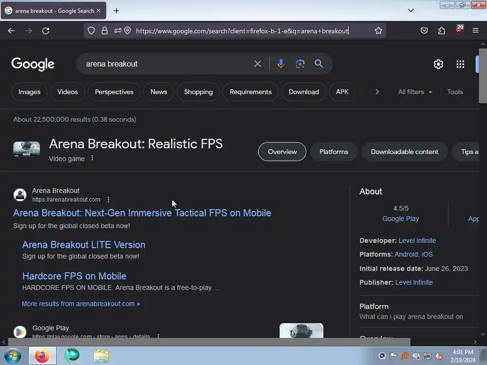This screenshot has height=365, width=487.
Task: Click the location pin icon in address bar
Action: tap(127, 30)
